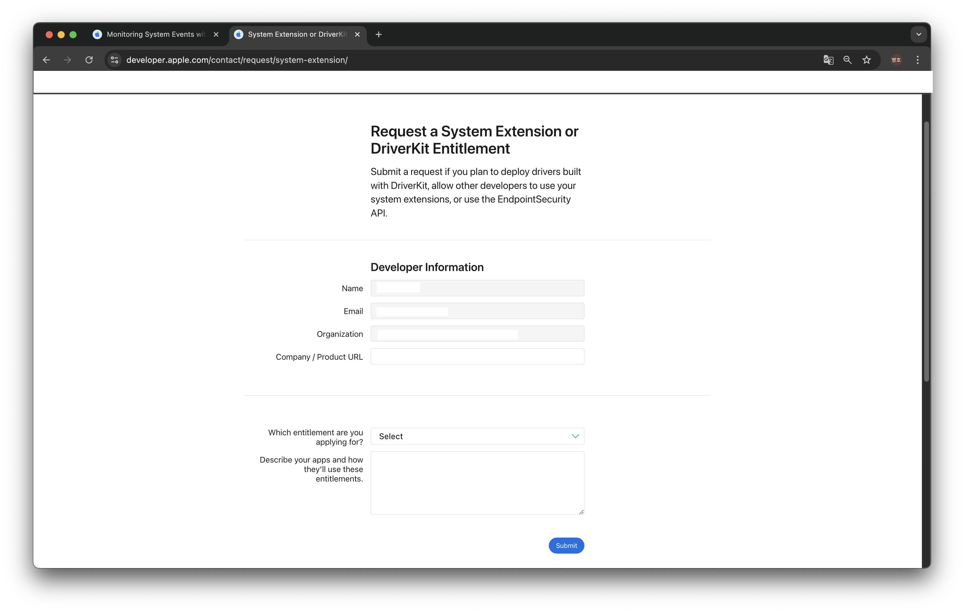The width and height of the screenshot is (964, 612).
Task: Click the forward navigation arrow
Action: coord(67,60)
